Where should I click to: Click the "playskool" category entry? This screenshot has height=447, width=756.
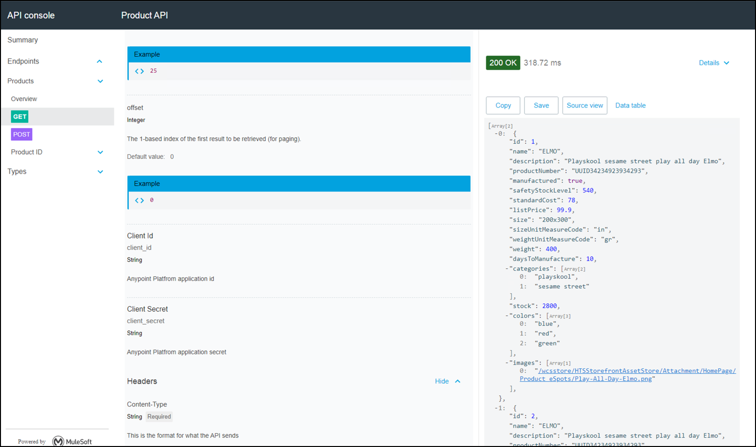(x=554, y=277)
